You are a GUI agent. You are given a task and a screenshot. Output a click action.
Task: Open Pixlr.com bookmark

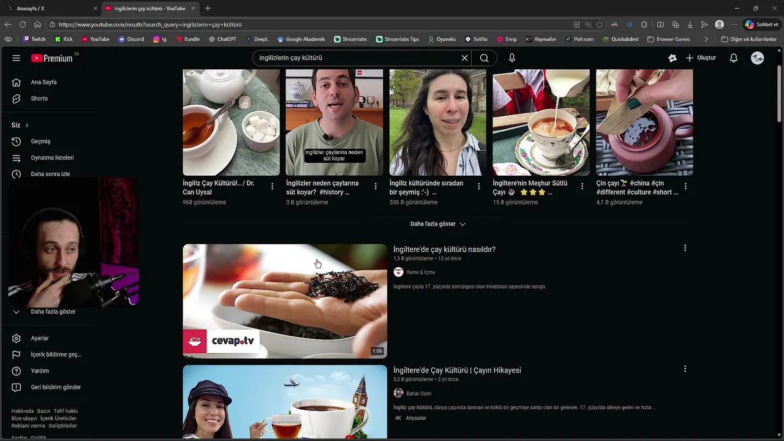click(x=579, y=39)
